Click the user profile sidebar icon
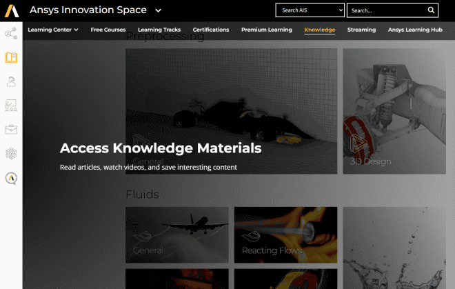The image size is (455, 289). pos(11,81)
